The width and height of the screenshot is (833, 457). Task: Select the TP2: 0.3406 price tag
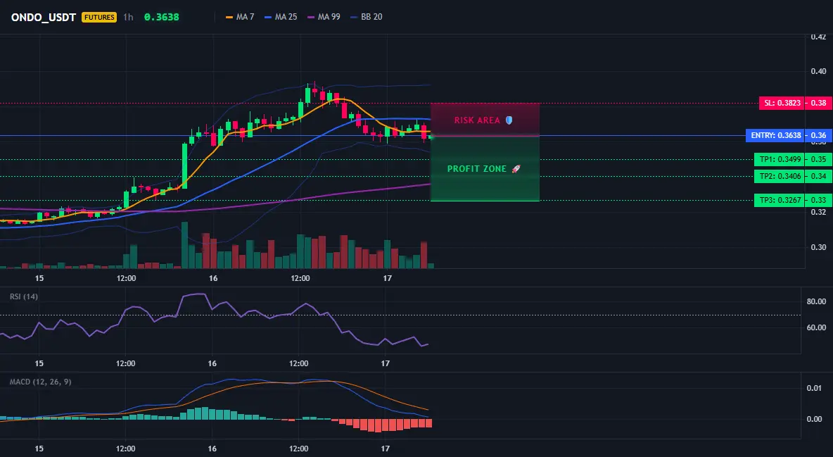coord(780,176)
